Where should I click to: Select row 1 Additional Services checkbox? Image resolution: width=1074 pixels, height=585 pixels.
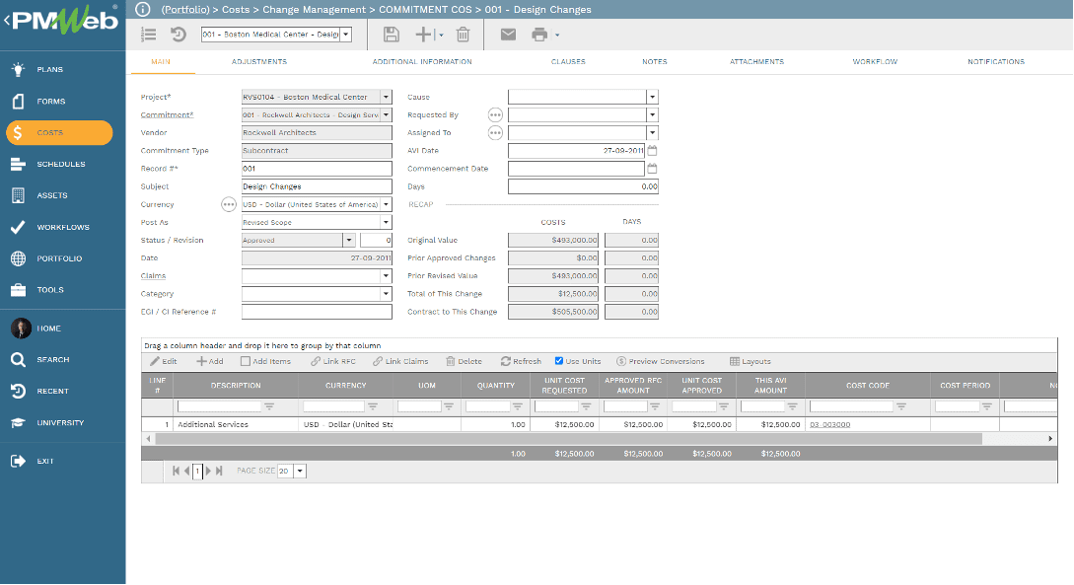click(146, 422)
